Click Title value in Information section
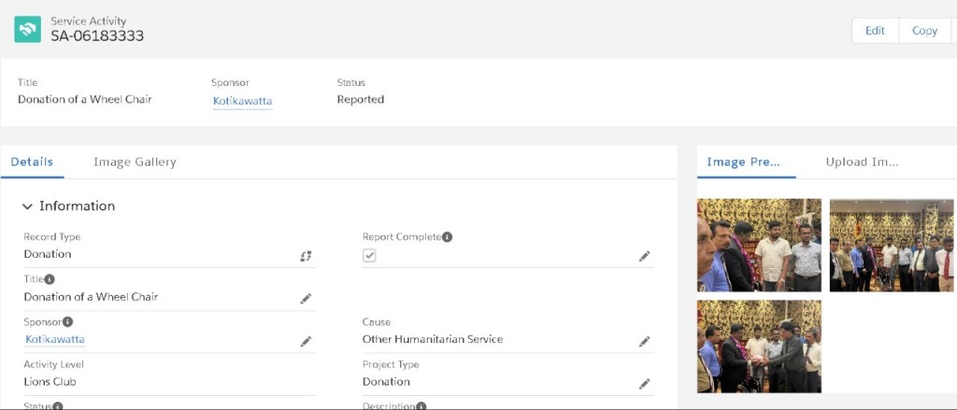 (x=91, y=297)
